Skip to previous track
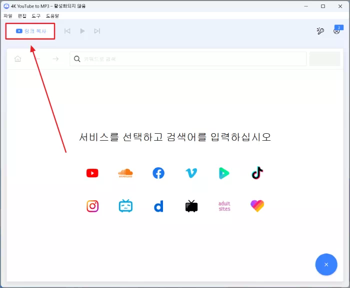Screen dimensions: 350x288 point(67,31)
